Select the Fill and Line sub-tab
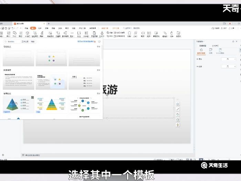Viewport: 241px width, 181px height. (x=201, y=51)
